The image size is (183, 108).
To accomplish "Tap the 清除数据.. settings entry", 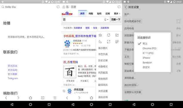I will [130, 78].
